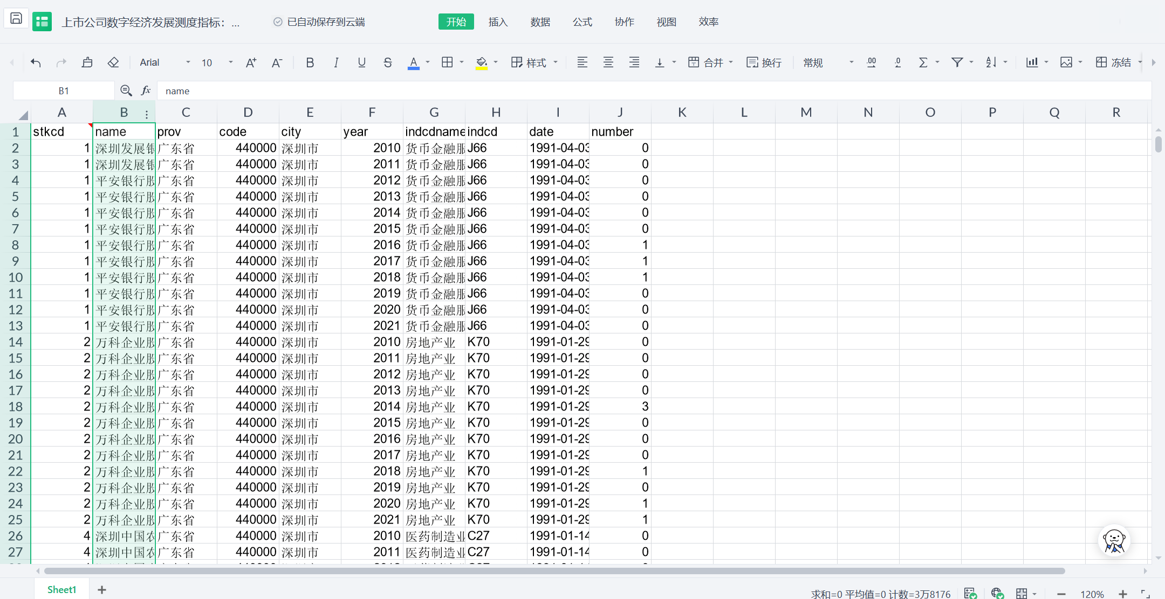Image resolution: width=1165 pixels, height=599 pixels.
Task: Toggle strikethrough formatting
Action: [387, 62]
